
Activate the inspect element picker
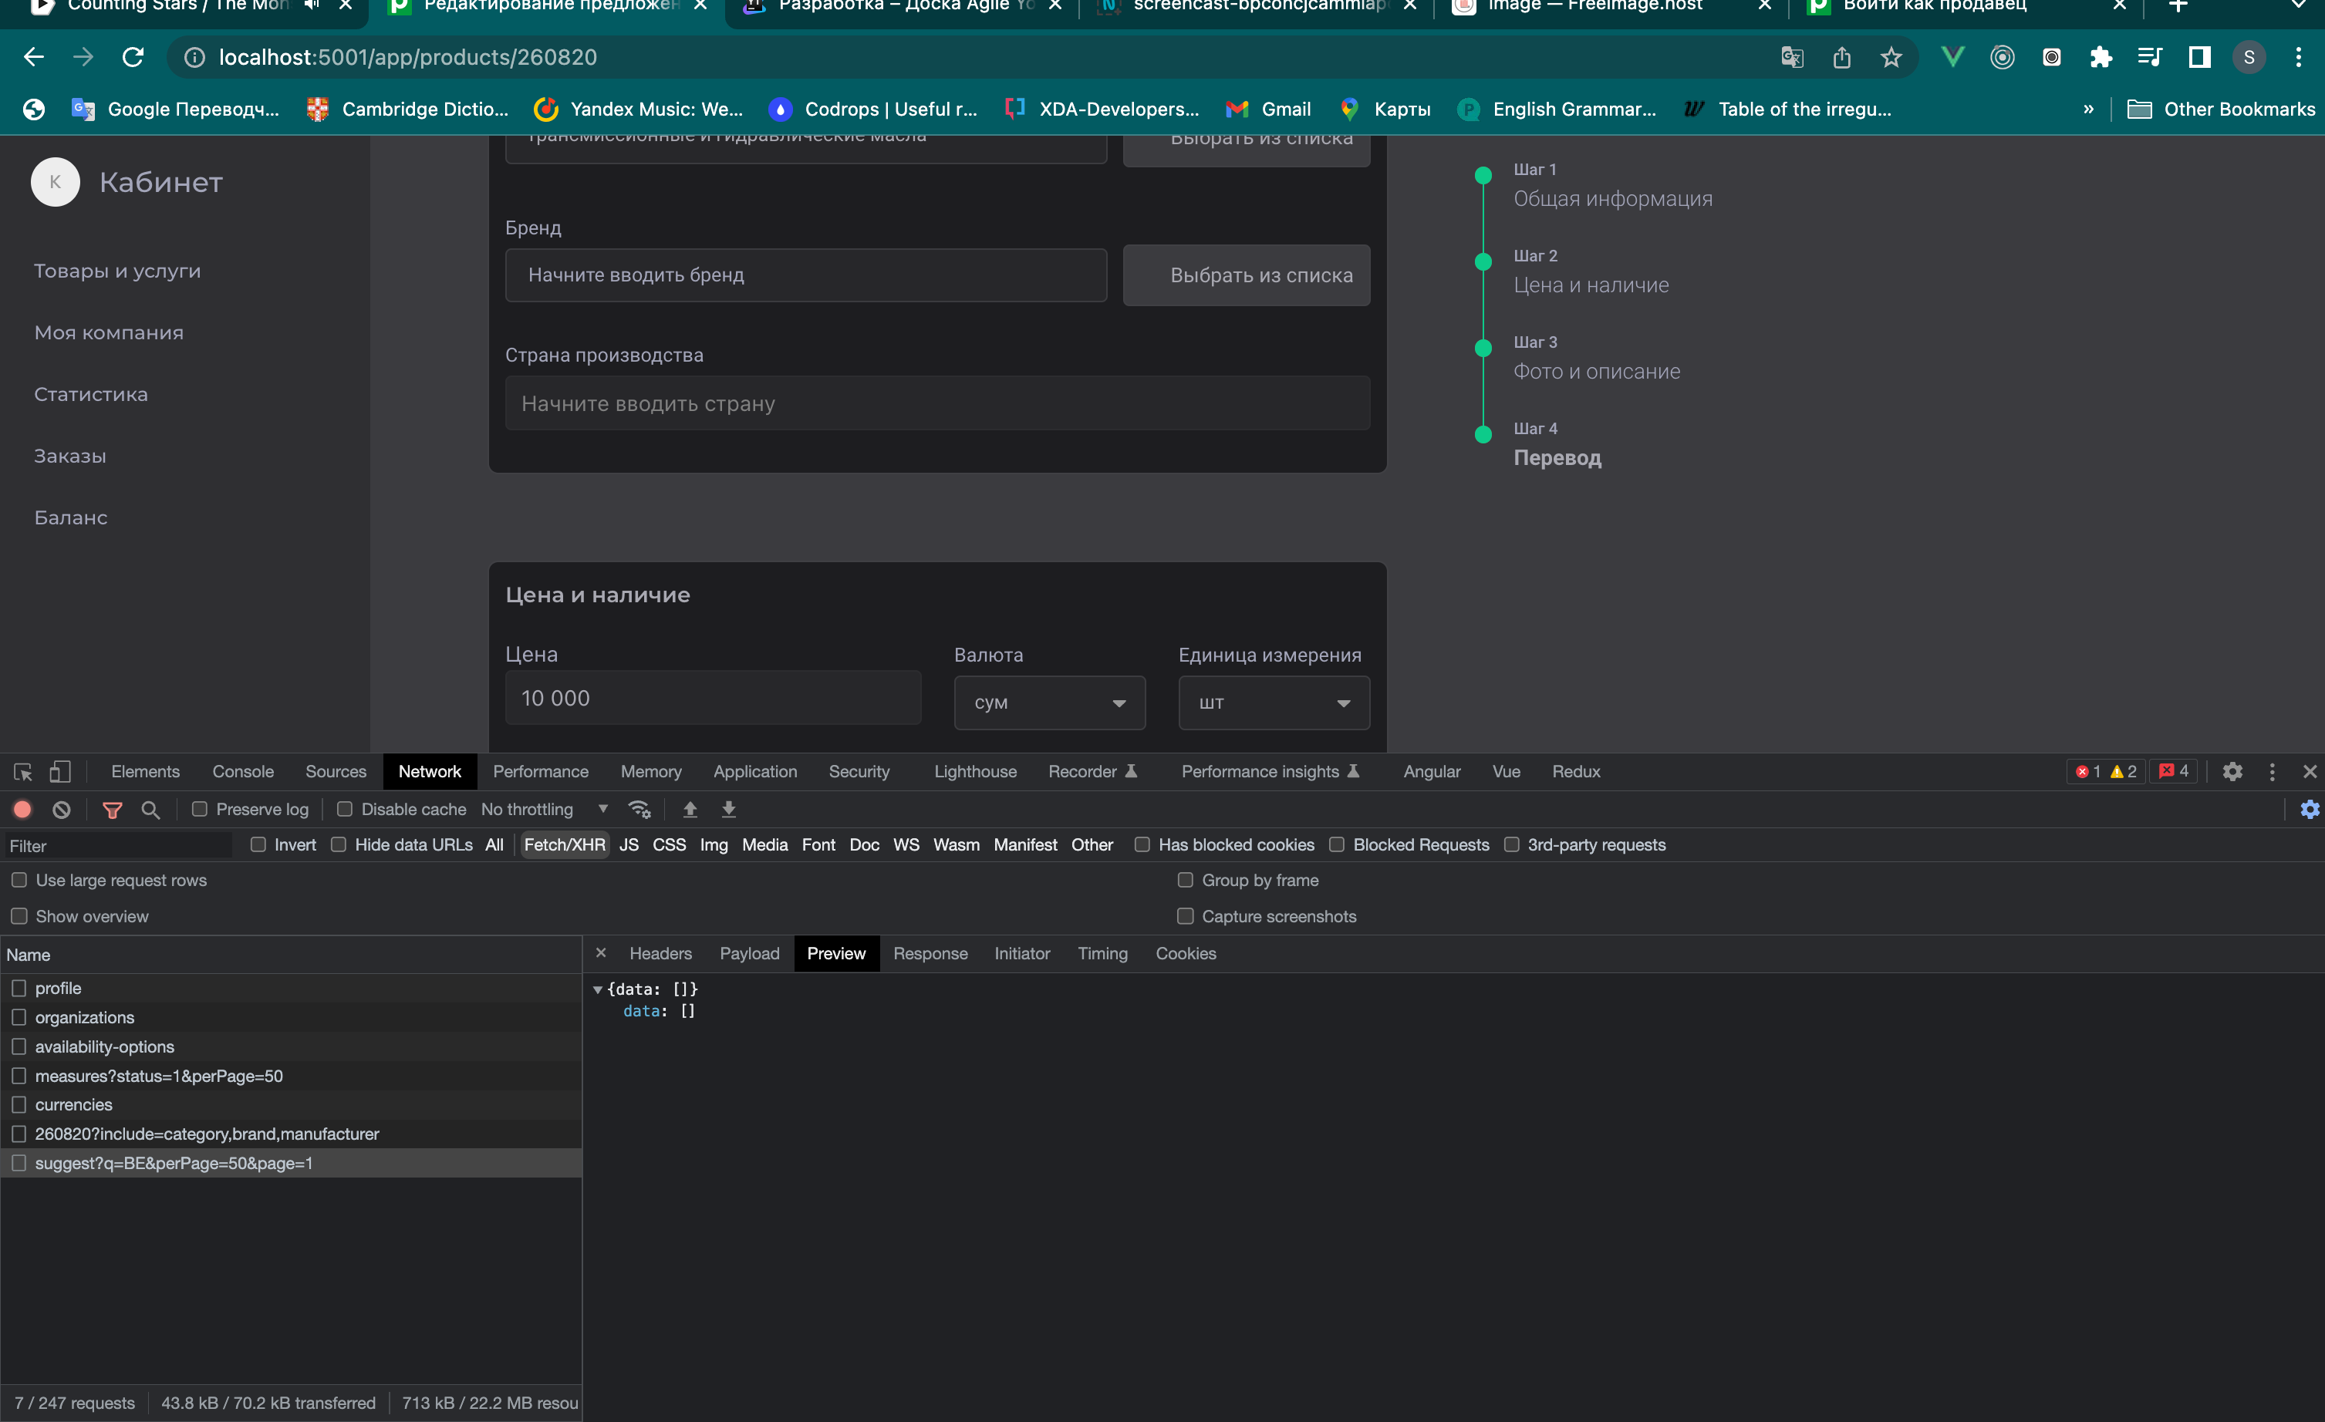click(22, 771)
